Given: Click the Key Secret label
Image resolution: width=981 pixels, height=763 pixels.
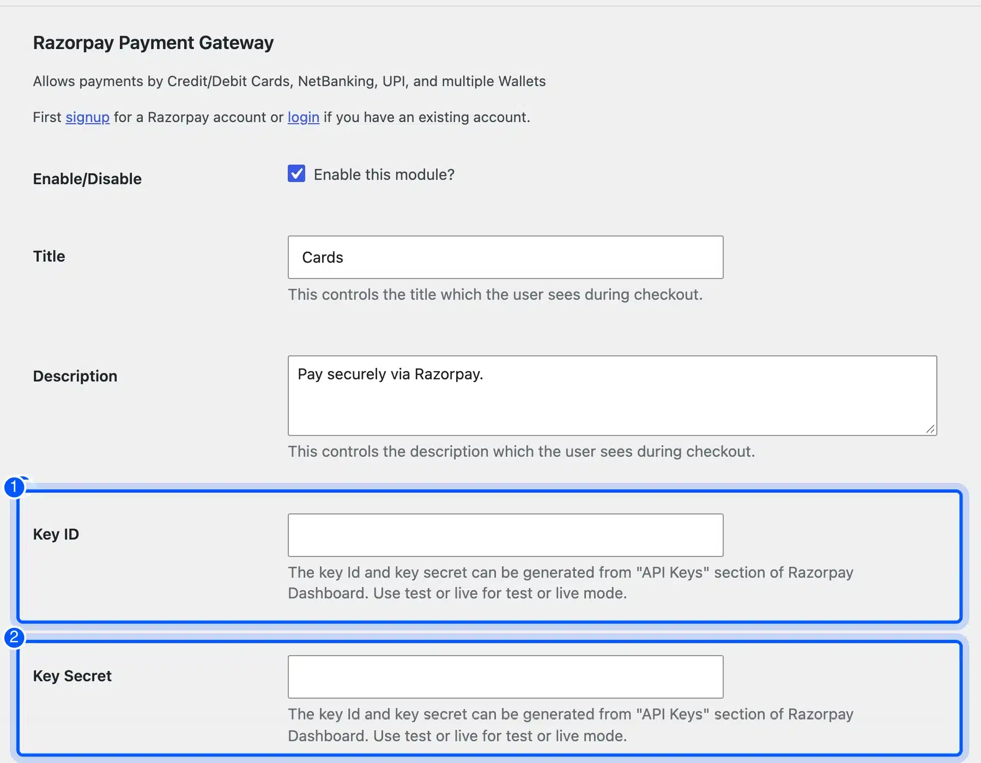Looking at the screenshot, I should (72, 676).
